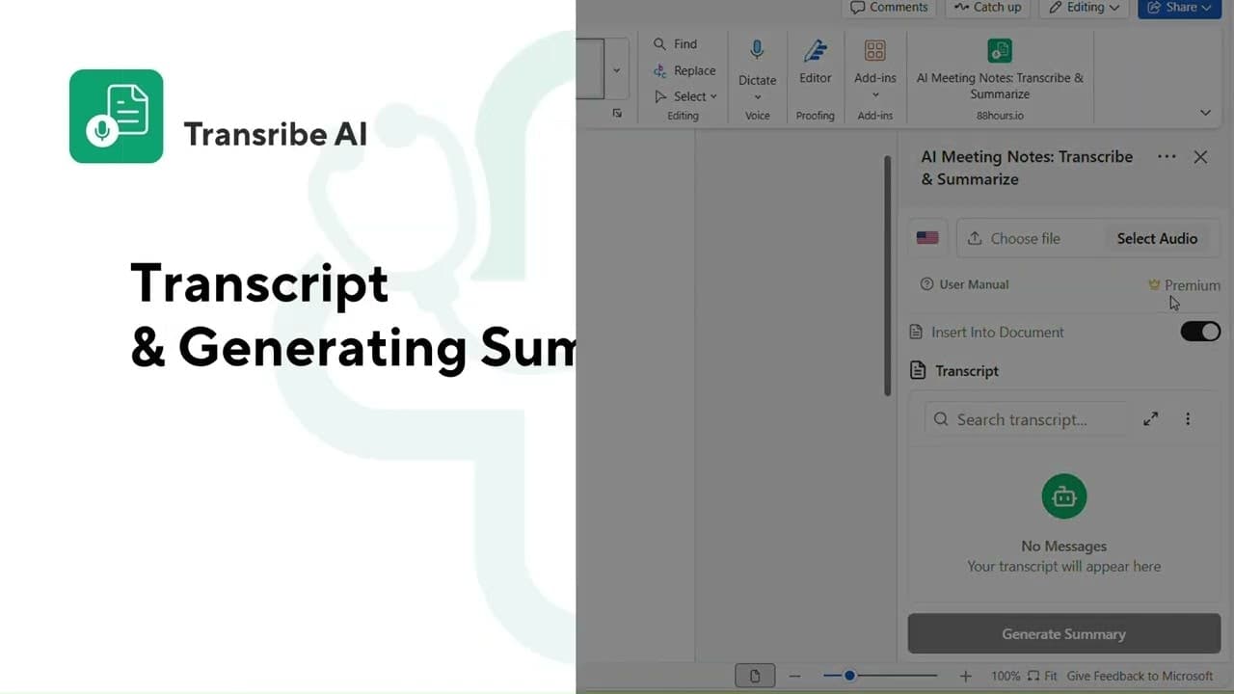Launch the AI Meeting Notes ribbon icon
The width and height of the screenshot is (1234, 694).
[999, 50]
